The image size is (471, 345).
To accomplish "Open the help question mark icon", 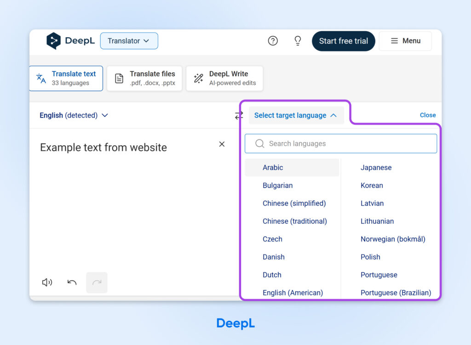I will click(273, 41).
